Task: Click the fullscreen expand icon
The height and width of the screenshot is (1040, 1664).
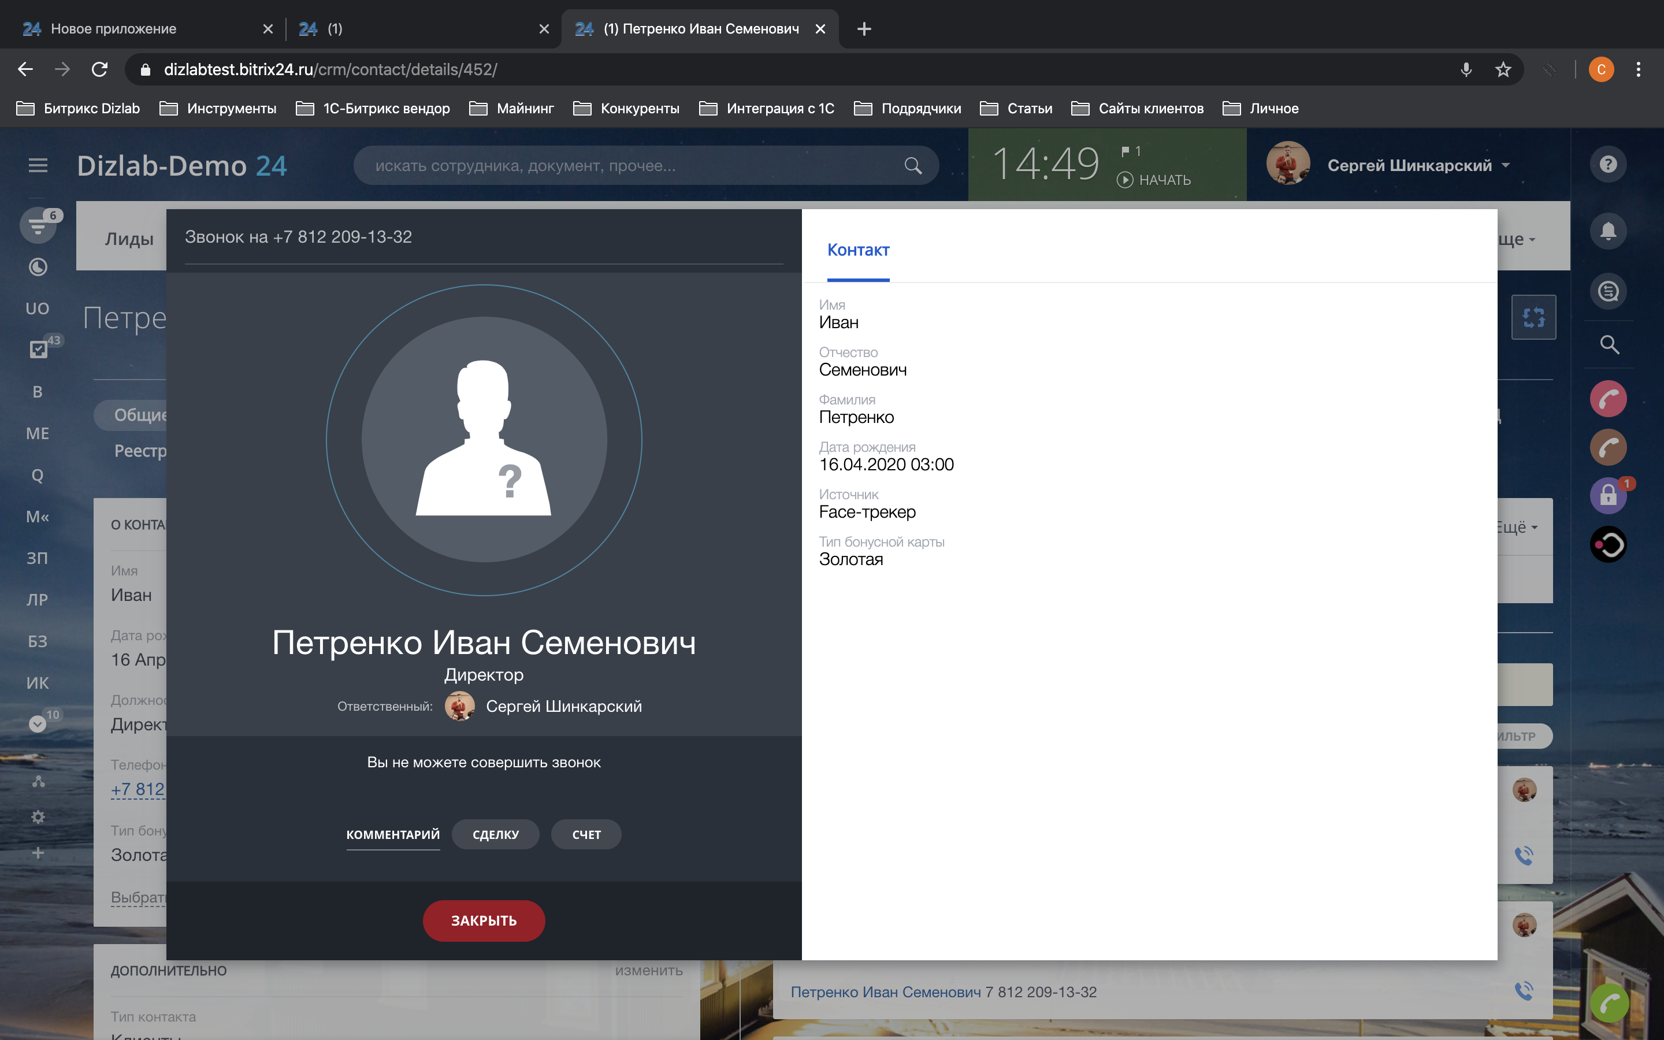Action: pos(1533,317)
